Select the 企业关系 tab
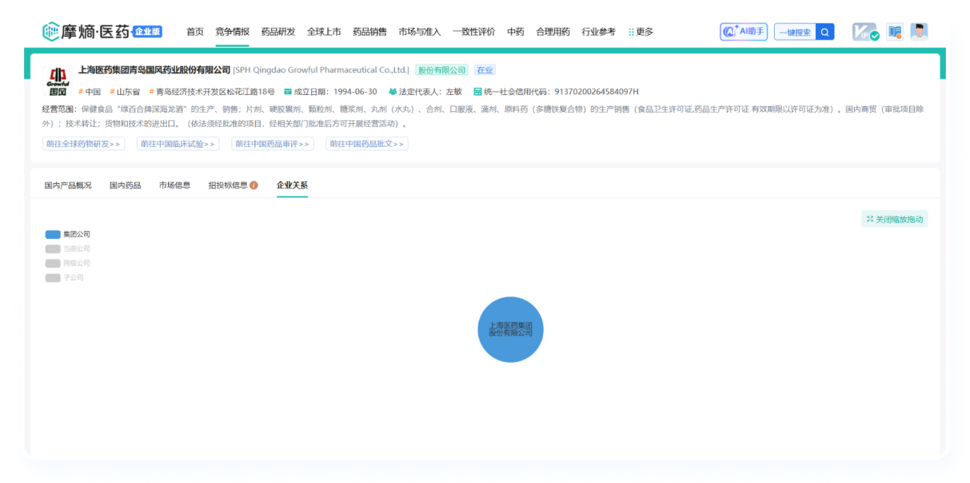The width and height of the screenshot is (970, 483). pyautogui.click(x=293, y=185)
